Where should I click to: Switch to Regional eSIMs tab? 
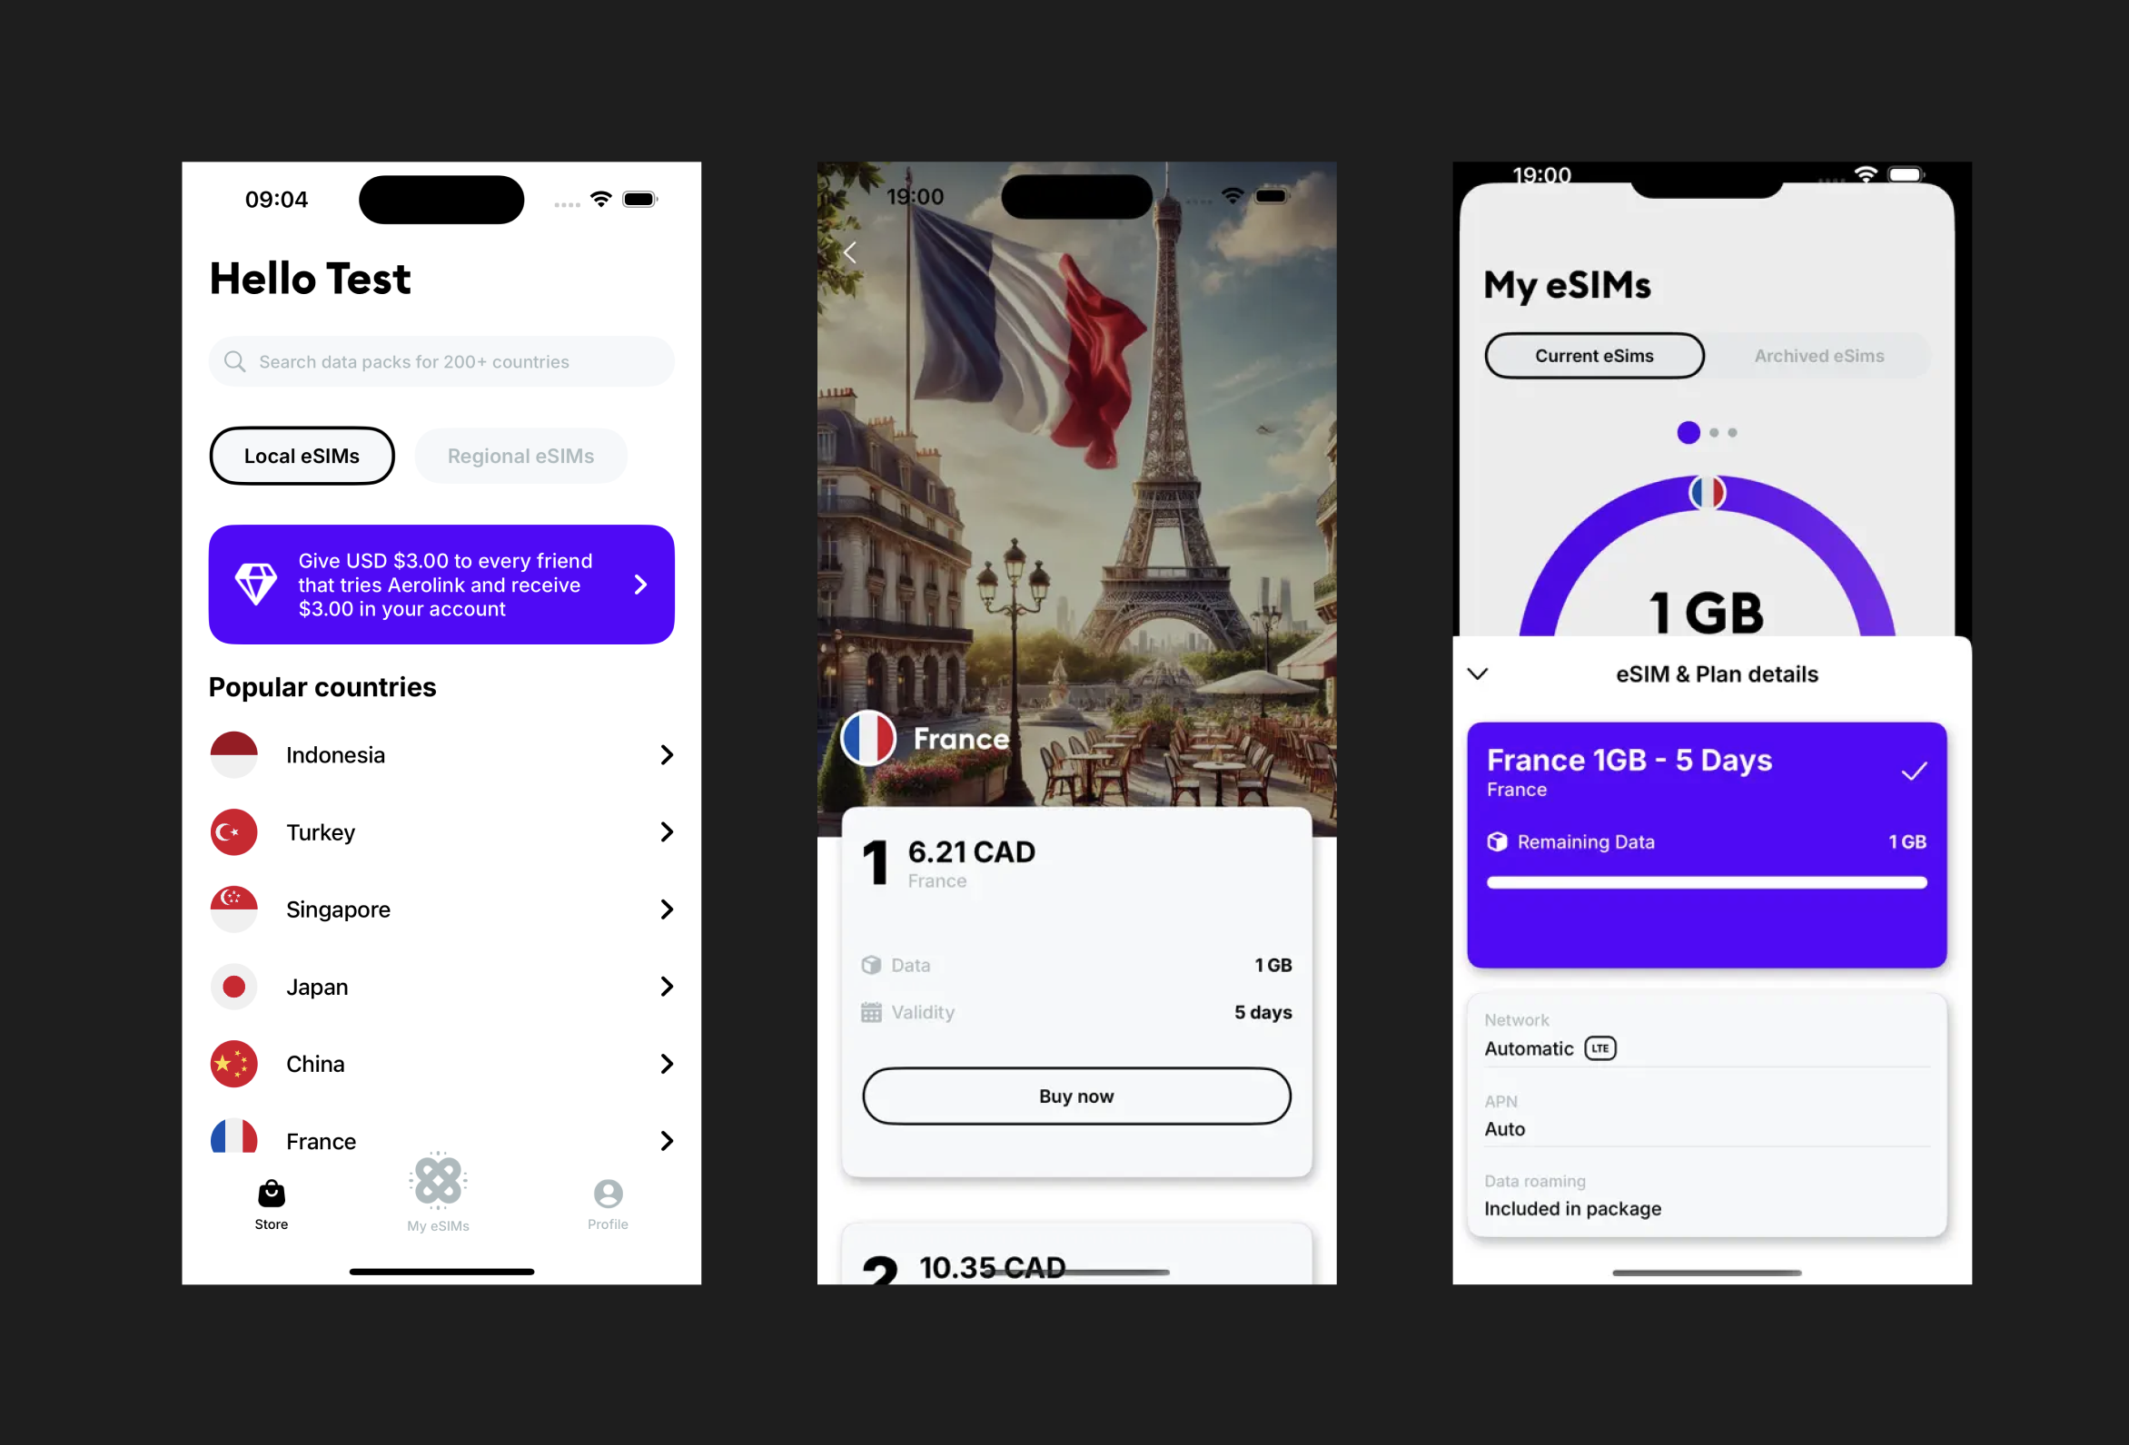pyautogui.click(x=521, y=455)
